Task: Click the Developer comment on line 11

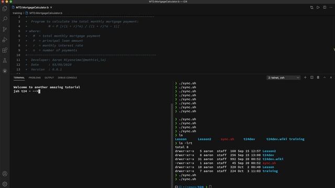Action: coord(69,60)
